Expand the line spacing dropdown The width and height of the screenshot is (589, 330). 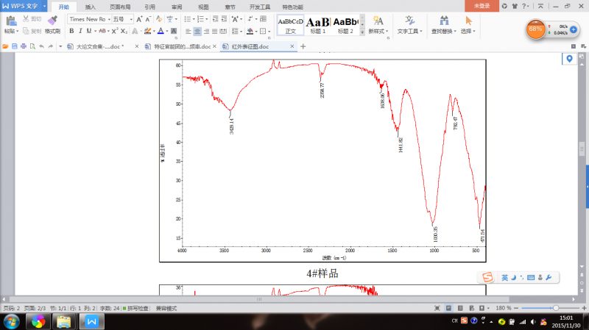[241, 31]
